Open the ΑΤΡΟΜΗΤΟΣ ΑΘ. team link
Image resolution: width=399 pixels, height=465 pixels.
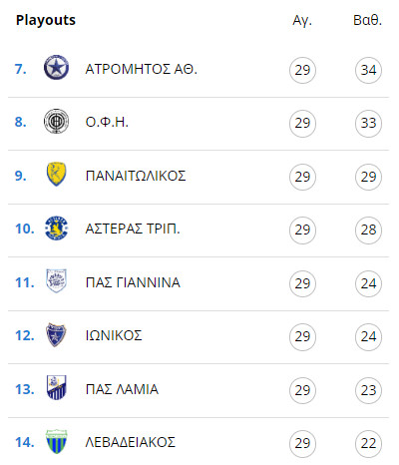(142, 69)
